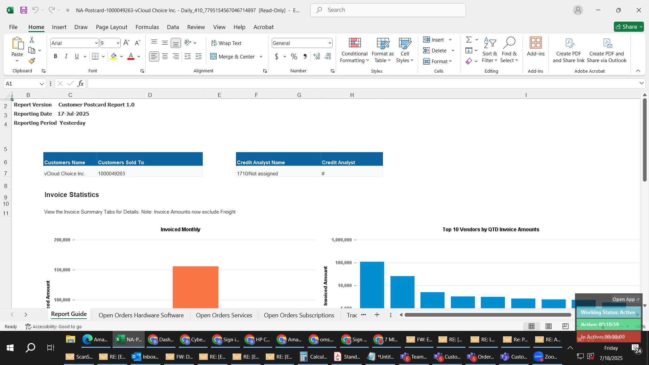Click the Undo arrow icon

pos(35,10)
